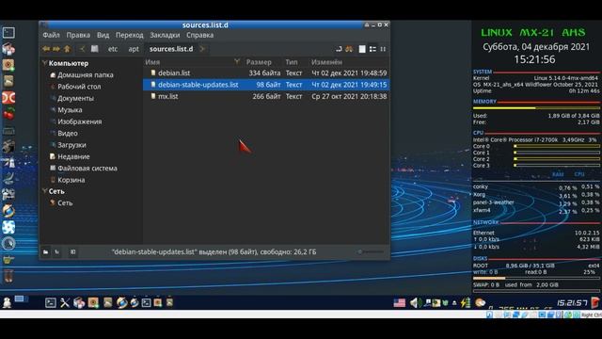Sort files by the Размер column header

pyautogui.click(x=259, y=62)
